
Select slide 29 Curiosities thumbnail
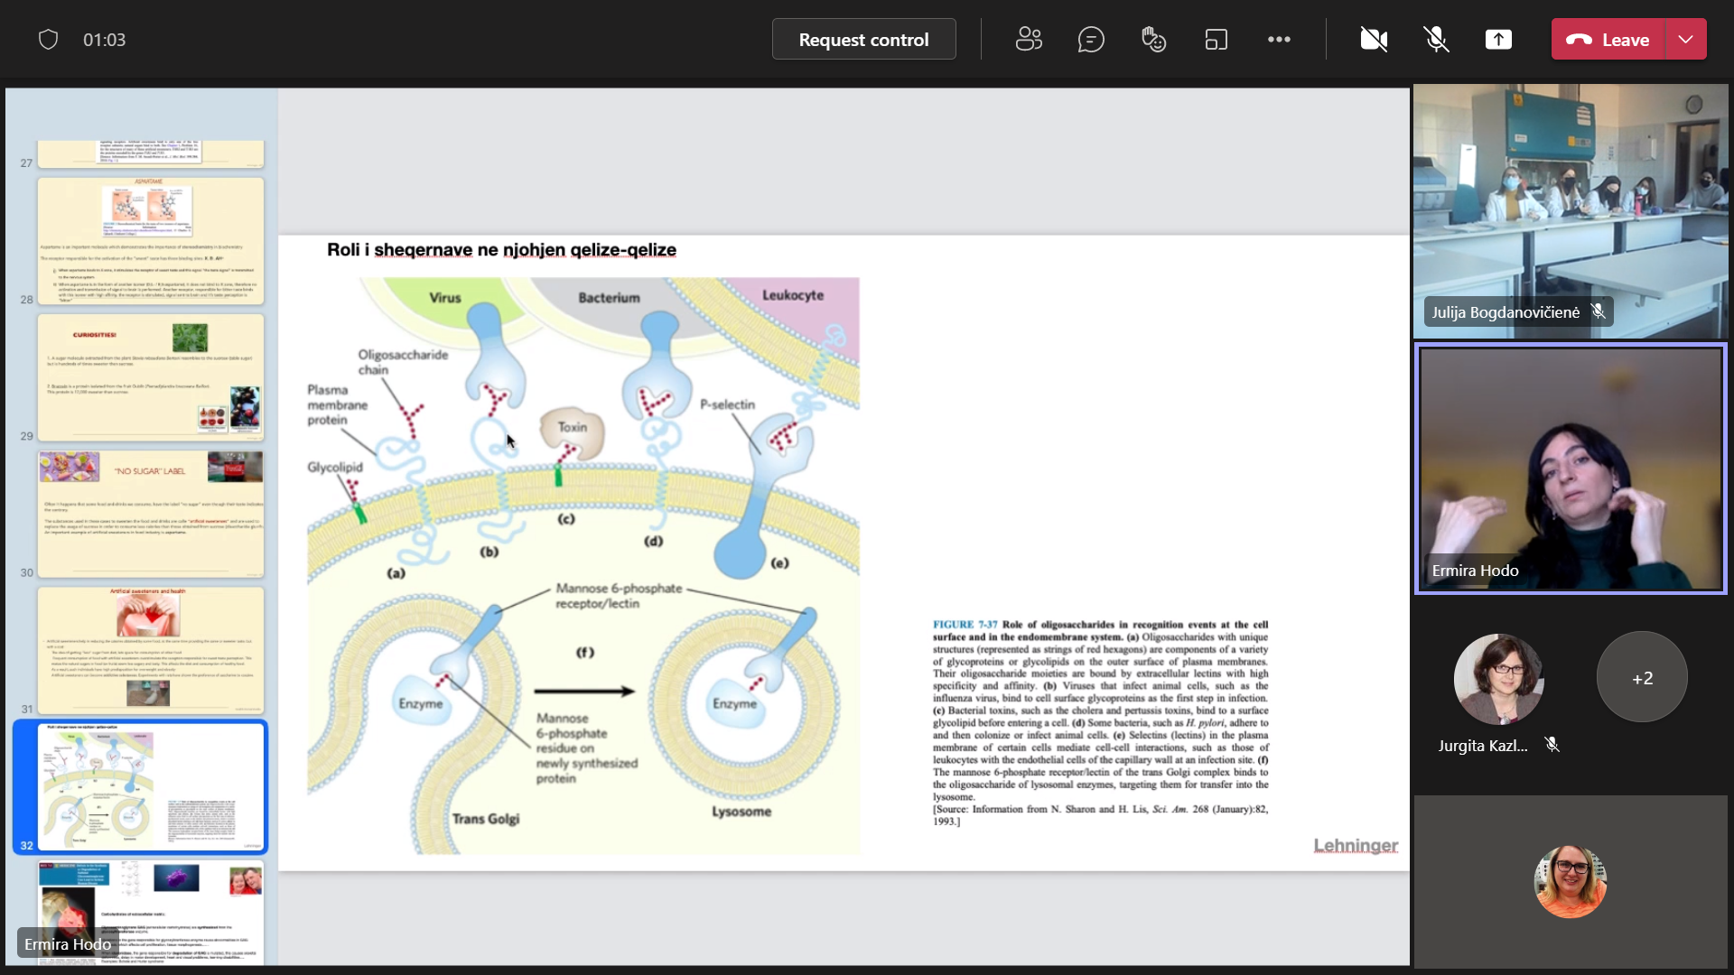point(151,377)
